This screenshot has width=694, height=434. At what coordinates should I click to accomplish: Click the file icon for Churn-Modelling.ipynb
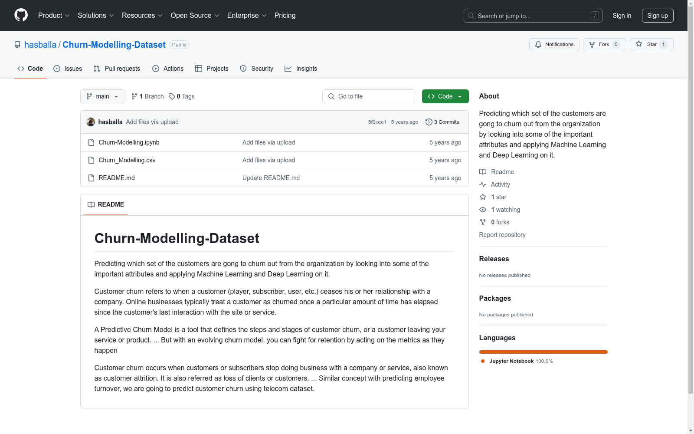tap(91, 142)
